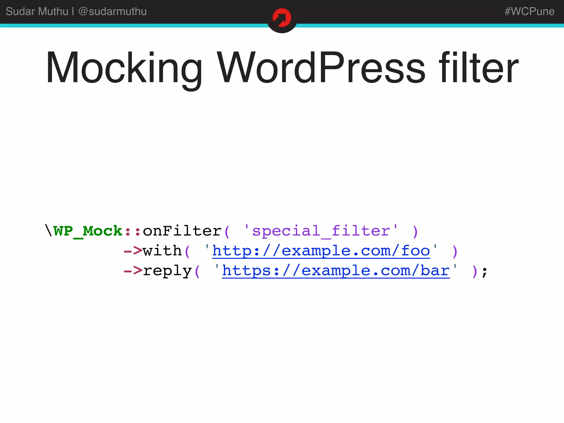This screenshot has height=423, width=564.
Task: Open the https://example.com/bar link
Action: (x=336, y=271)
